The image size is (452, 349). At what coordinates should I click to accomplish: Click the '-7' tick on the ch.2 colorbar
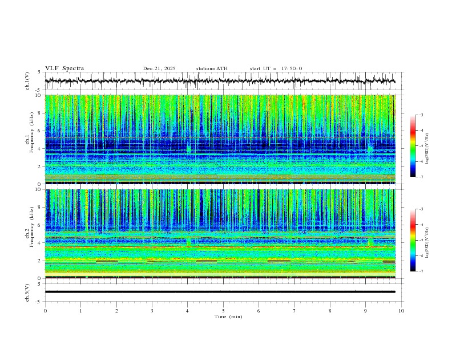point(421,271)
